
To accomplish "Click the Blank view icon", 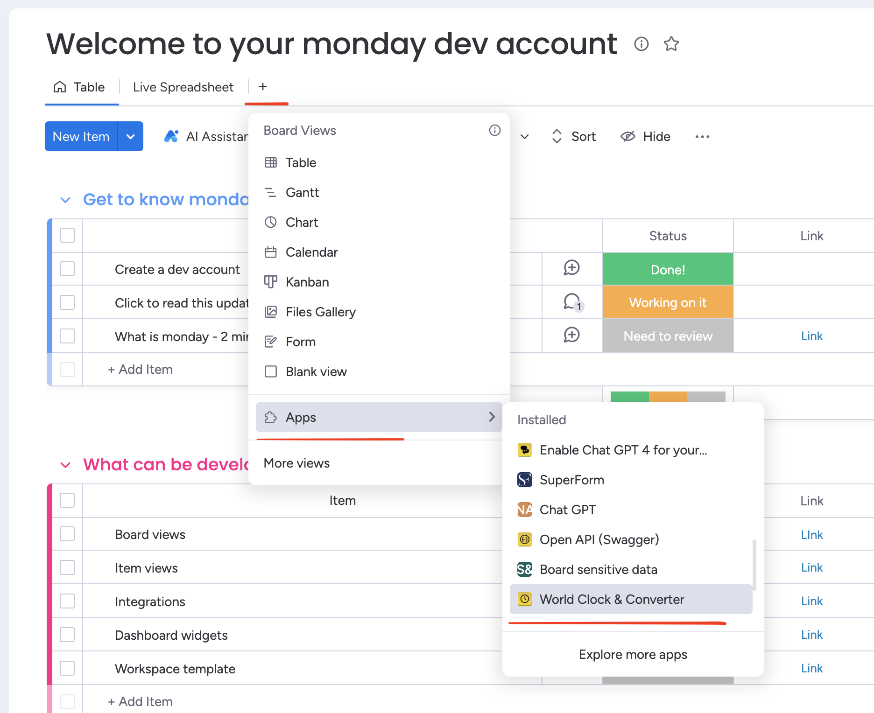I will click(x=271, y=371).
